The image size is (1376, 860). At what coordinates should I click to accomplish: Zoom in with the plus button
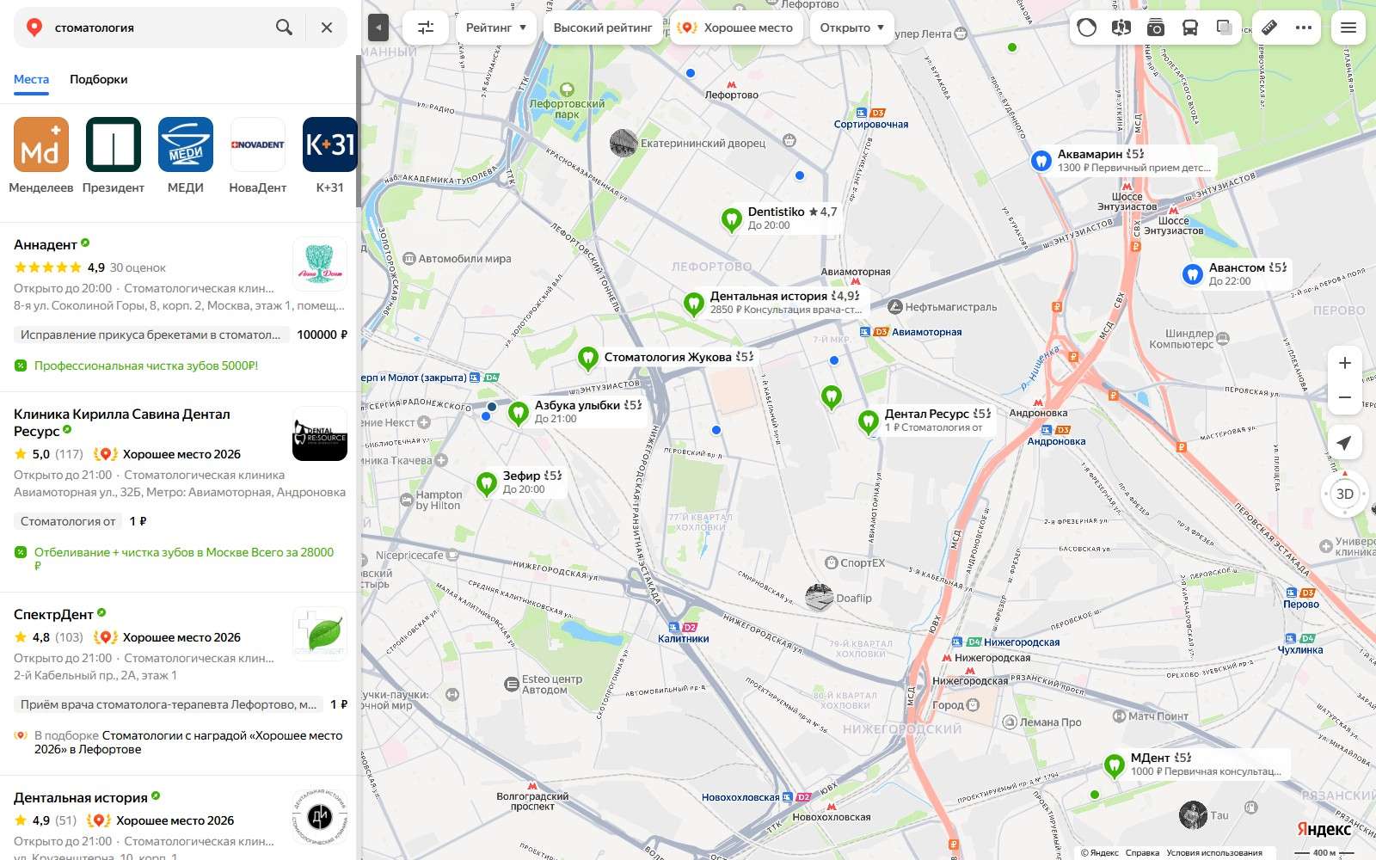(x=1345, y=363)
